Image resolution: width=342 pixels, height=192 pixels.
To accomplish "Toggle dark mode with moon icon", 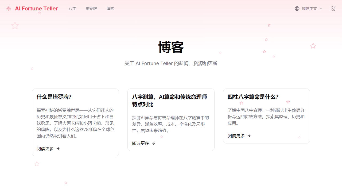I will [333, 9].
